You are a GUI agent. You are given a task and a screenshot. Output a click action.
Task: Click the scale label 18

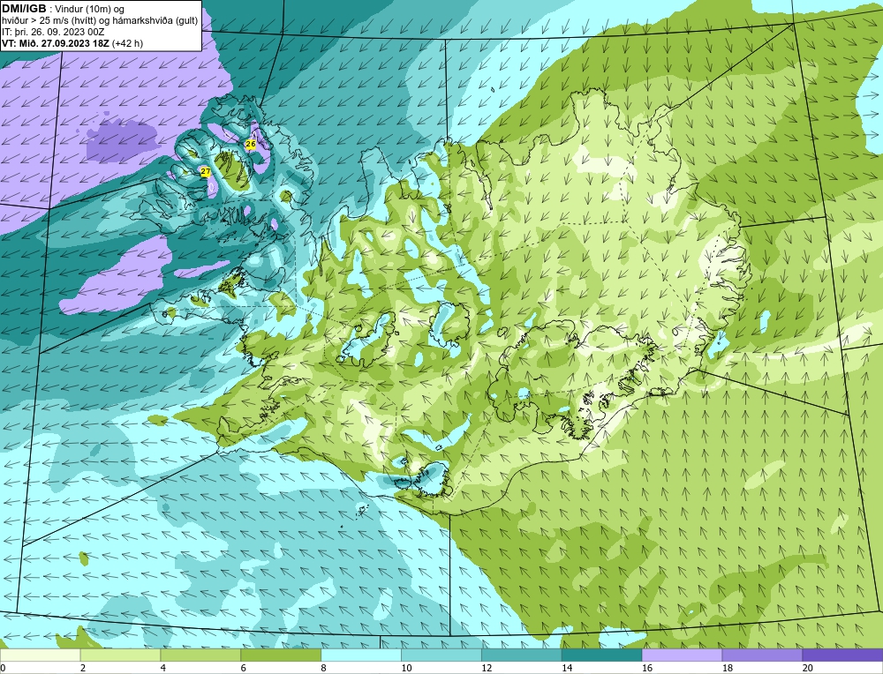(727, 668)
